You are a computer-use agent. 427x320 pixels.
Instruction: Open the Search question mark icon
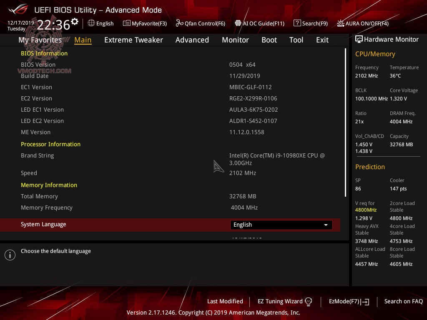pos(297,23)
